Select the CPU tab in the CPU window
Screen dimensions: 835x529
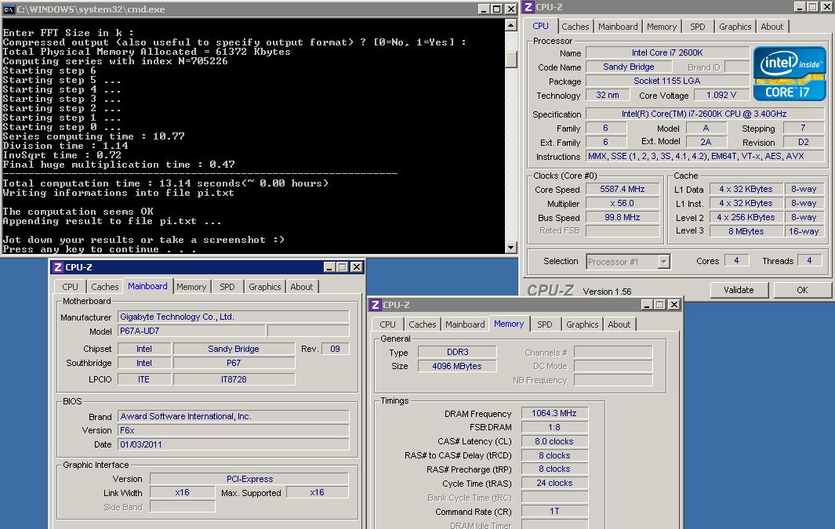pos(540,26)
